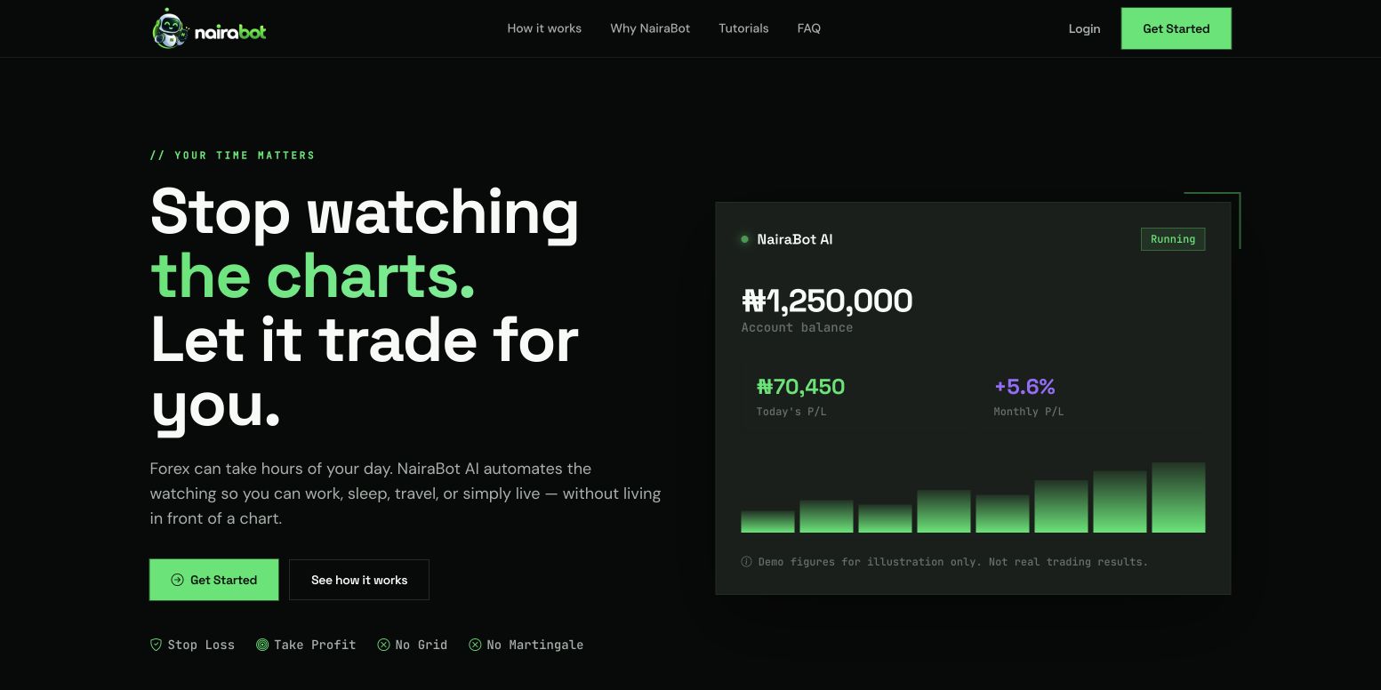Click the ₦70,450 Today's P/L value
This screenshot has height=690, width=1381.
800,387
